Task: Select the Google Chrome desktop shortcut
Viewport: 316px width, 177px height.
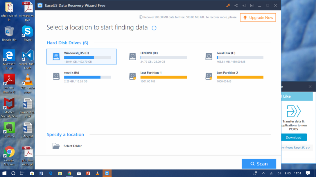Action: pyautogui.click(x=9, y=156)
